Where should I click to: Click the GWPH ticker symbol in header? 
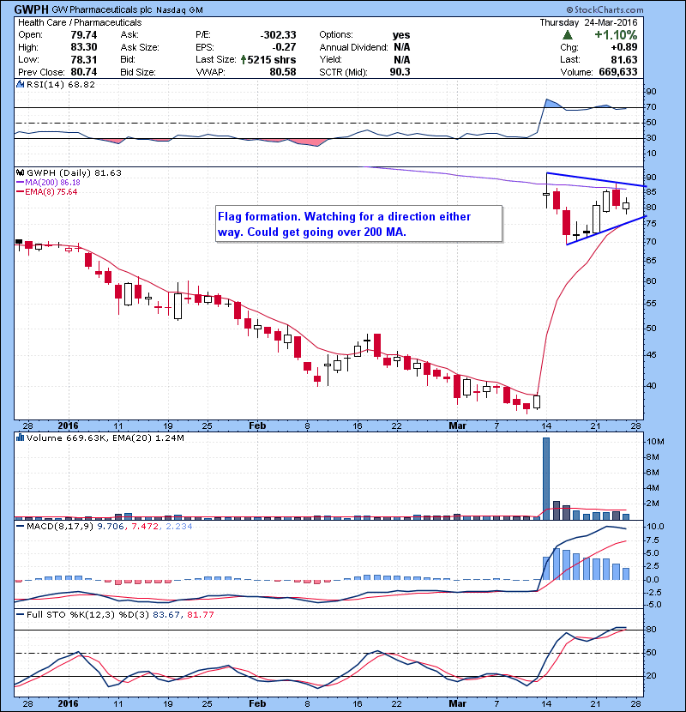(32, 9)
